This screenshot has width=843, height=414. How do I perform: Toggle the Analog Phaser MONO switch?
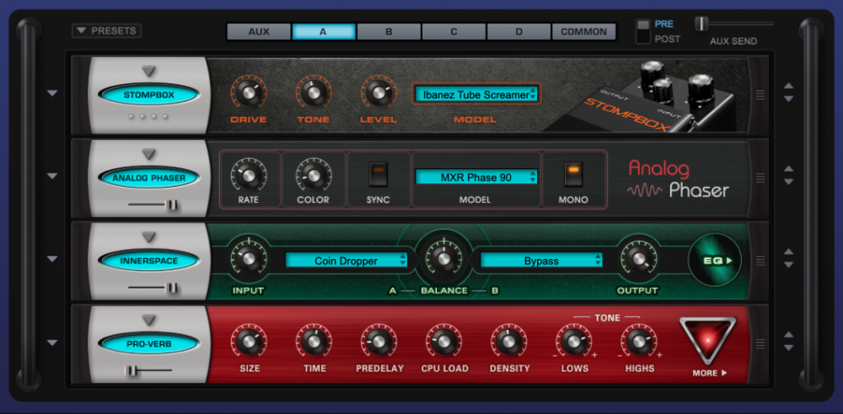point(573,174)
